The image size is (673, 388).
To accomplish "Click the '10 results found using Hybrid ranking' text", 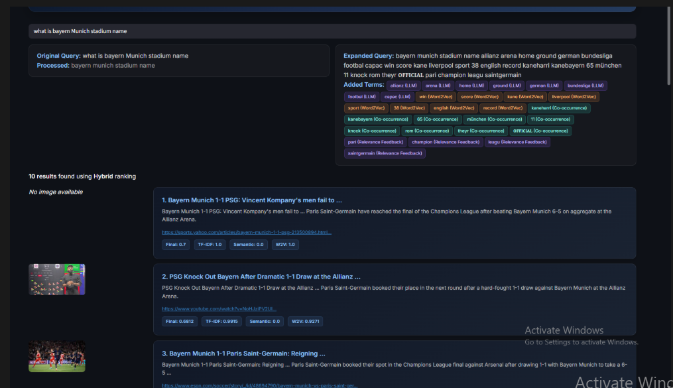I will pos(82,176).
